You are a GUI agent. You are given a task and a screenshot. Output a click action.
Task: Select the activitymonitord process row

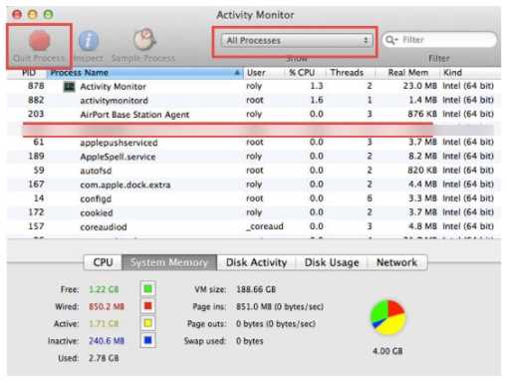[254, 100]
